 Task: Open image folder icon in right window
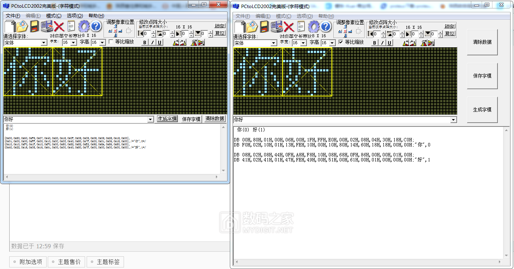click(x=252, y=27)
